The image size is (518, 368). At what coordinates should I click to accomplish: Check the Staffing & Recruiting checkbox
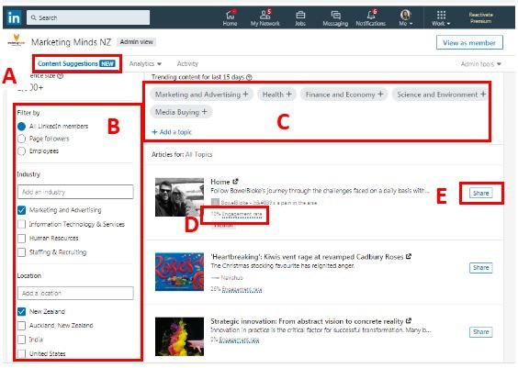21,252
